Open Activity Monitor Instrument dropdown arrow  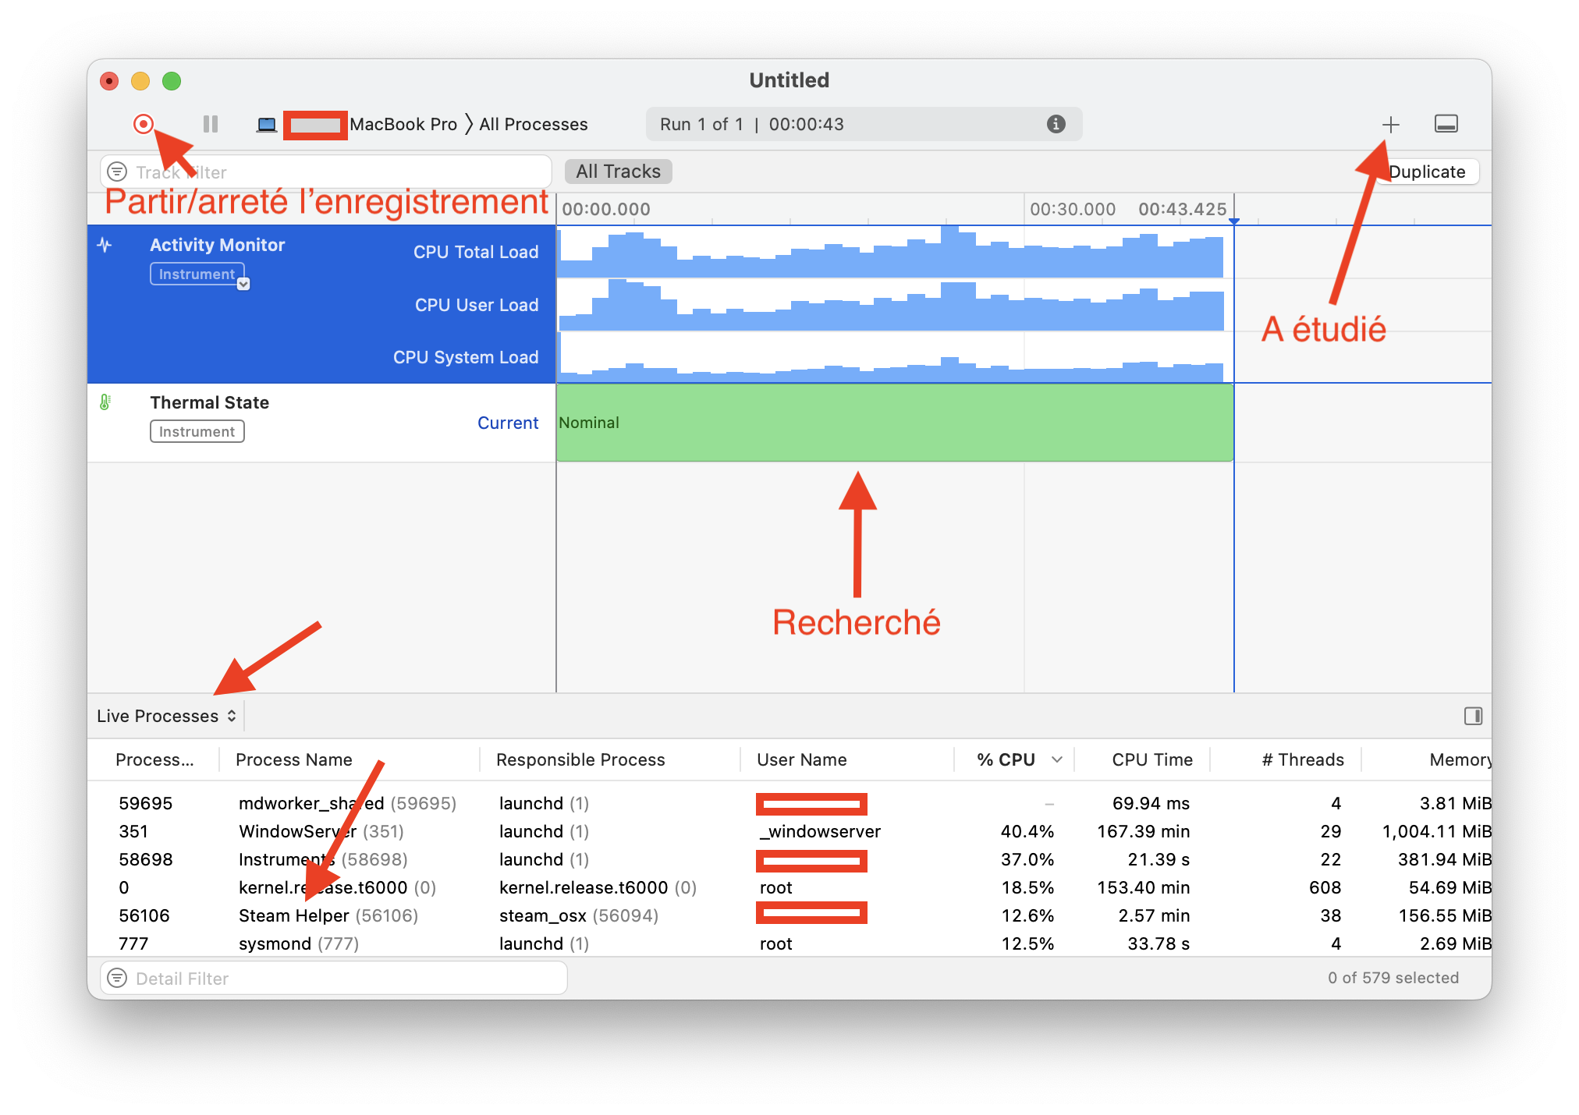tap(243, 284)
